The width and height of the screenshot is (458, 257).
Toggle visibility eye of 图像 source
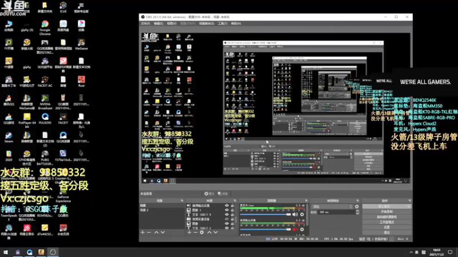coord(227,223)
